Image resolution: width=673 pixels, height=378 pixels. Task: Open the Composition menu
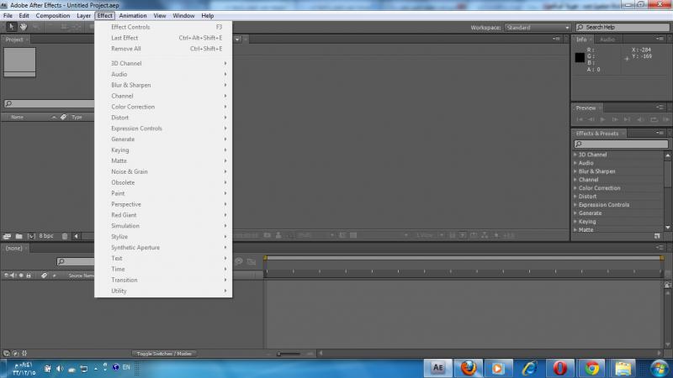[x=53, y=15]
